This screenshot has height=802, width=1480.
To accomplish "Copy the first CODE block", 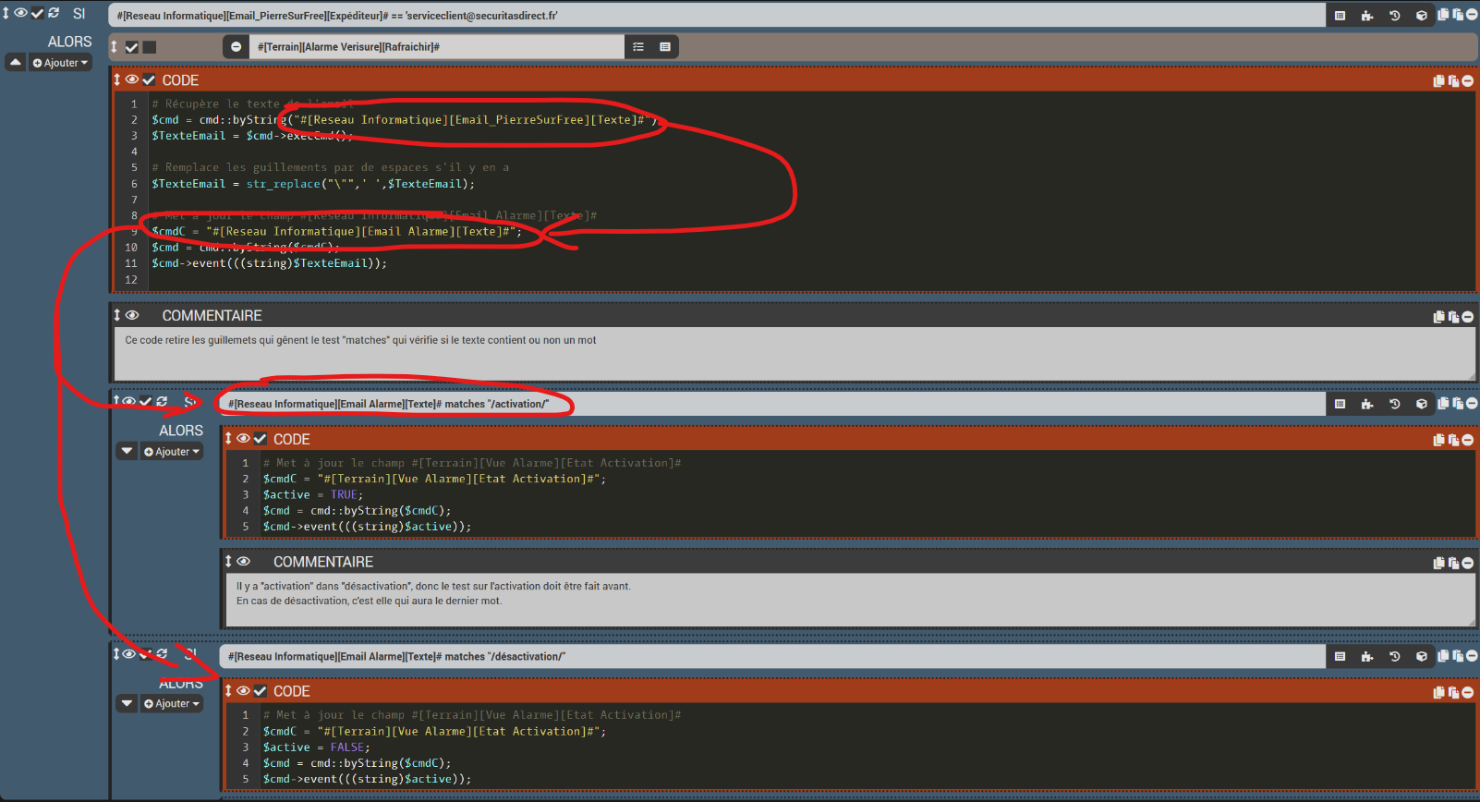I will click(1438, 81).
